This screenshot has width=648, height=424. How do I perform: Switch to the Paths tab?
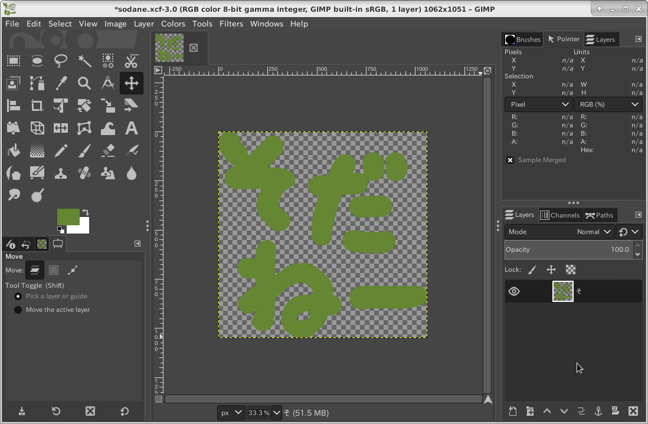point(599,215)
